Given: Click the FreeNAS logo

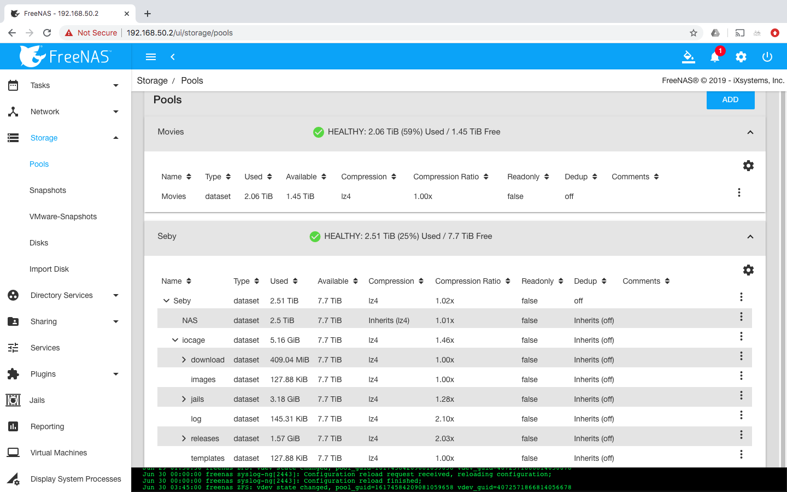Looking at the screenshot, I should point(65,56).
